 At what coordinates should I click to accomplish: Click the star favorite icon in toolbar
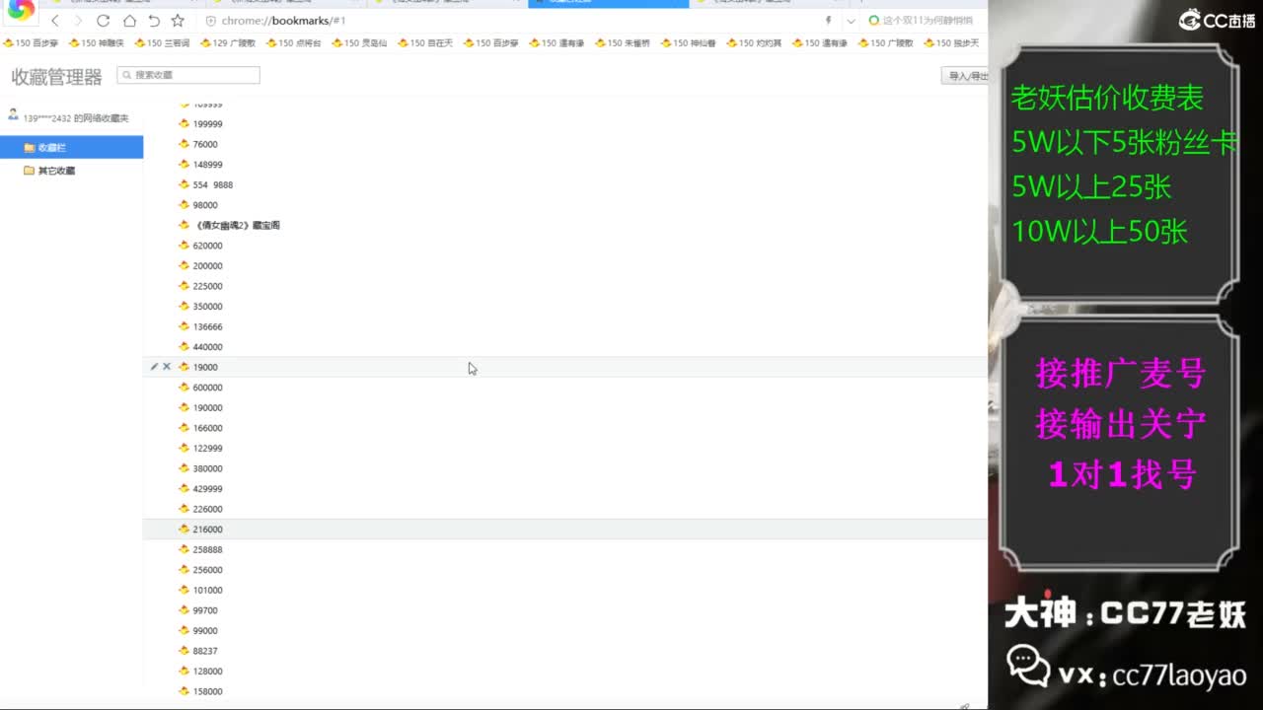(178, 21)
